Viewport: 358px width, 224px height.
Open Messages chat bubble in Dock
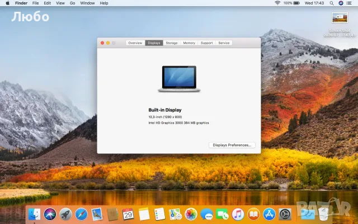tap(206, 214)
